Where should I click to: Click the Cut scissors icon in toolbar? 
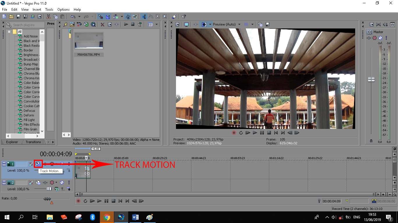click(48, 17)
